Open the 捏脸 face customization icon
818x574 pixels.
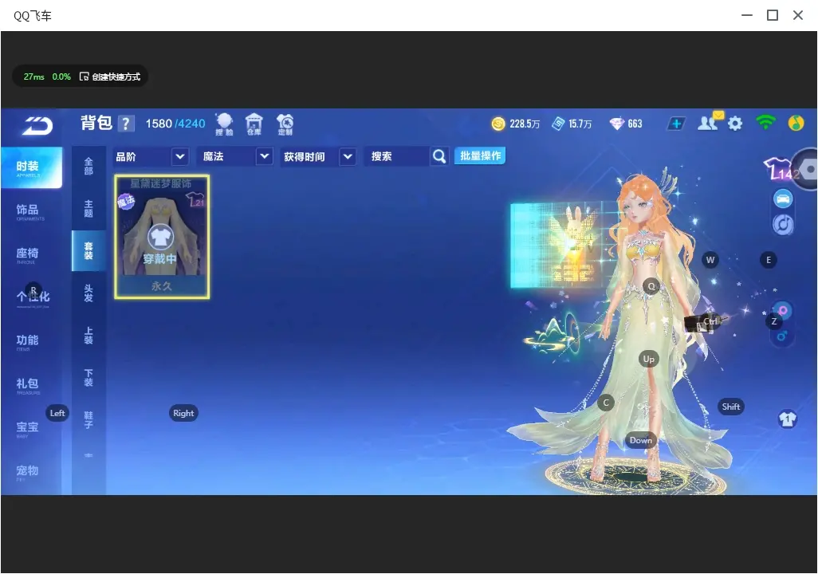pos(224,124)
